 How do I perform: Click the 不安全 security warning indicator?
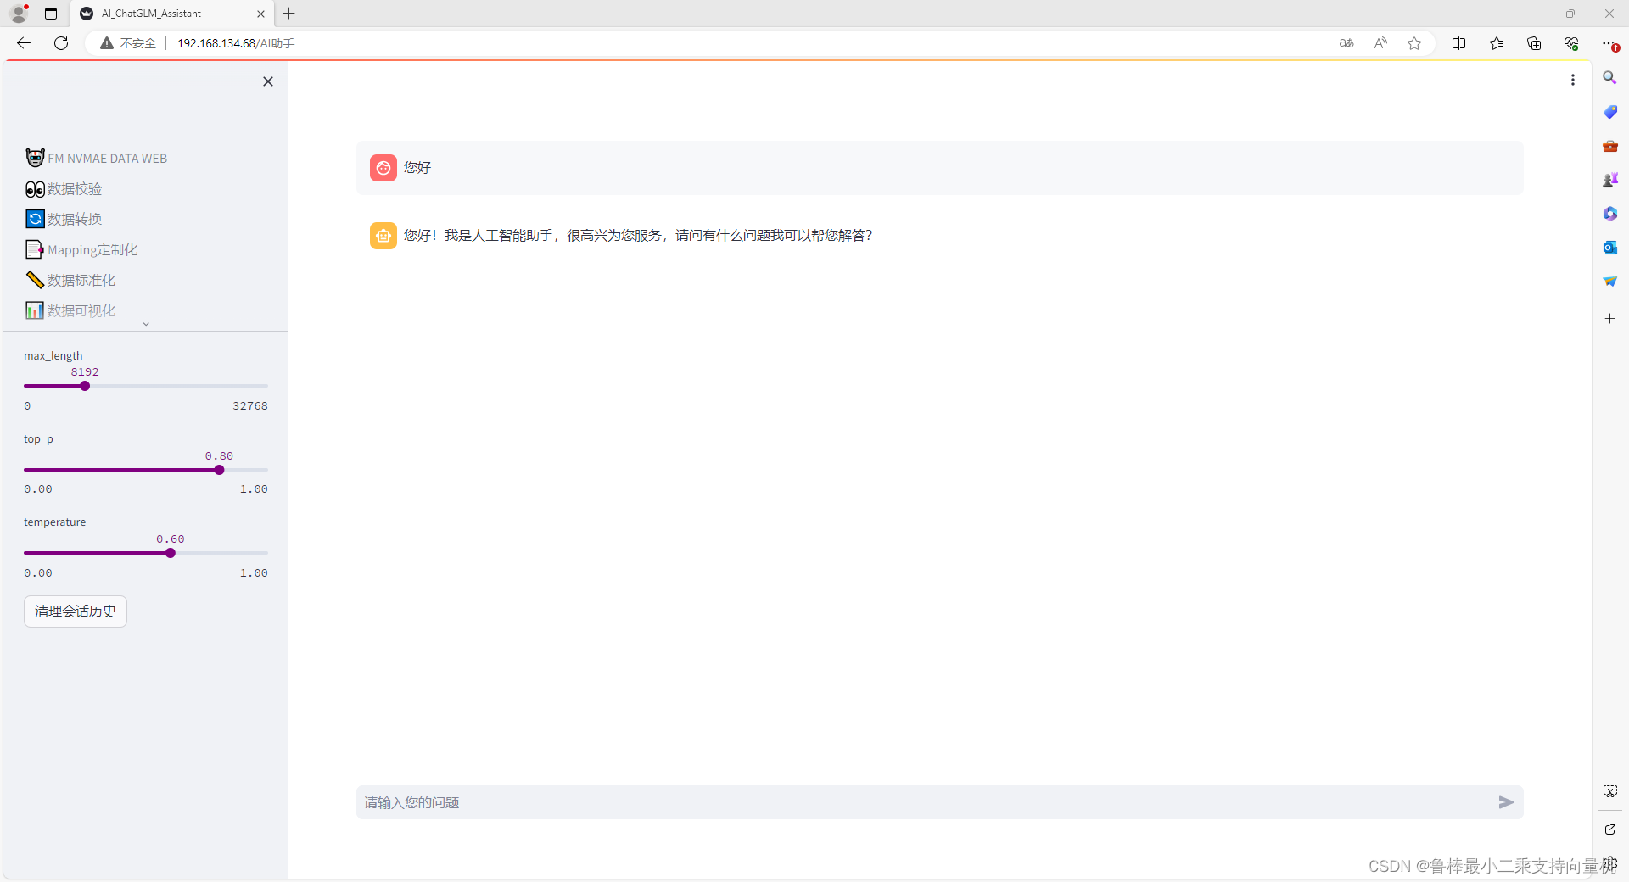click(128, 43)
